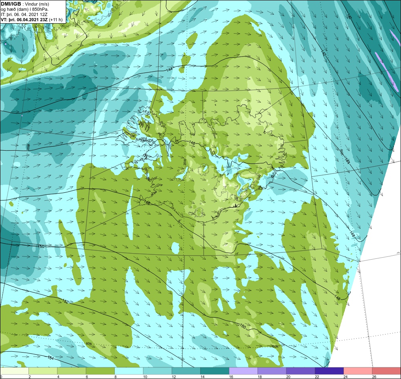Click the '142' height contour label

point(324,53)
